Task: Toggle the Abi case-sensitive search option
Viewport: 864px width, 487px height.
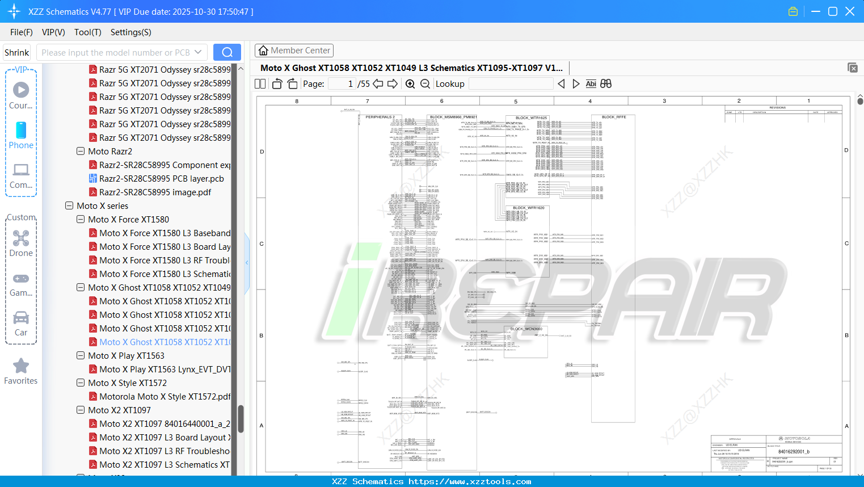Action: coord(591,83)
